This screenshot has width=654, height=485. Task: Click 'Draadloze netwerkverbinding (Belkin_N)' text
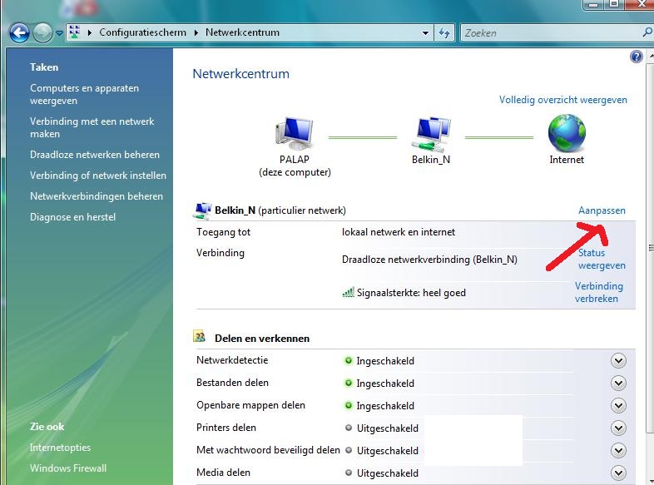pyautogui.click(x=429, y=260)
